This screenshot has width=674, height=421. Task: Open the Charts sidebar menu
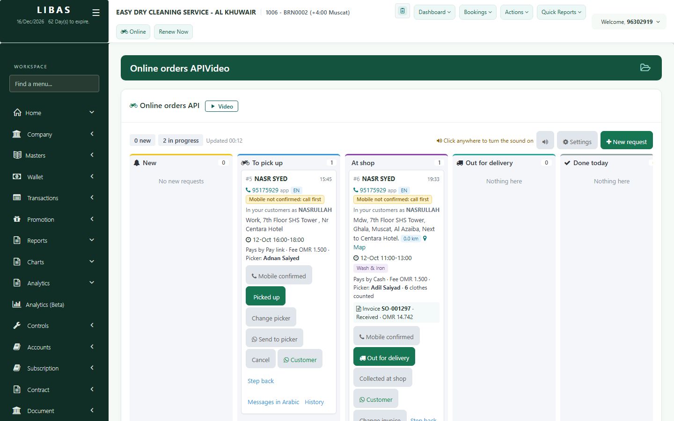click(54, 261)
